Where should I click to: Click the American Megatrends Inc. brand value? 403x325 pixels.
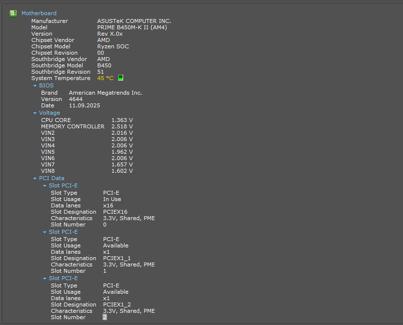(105, 93)
